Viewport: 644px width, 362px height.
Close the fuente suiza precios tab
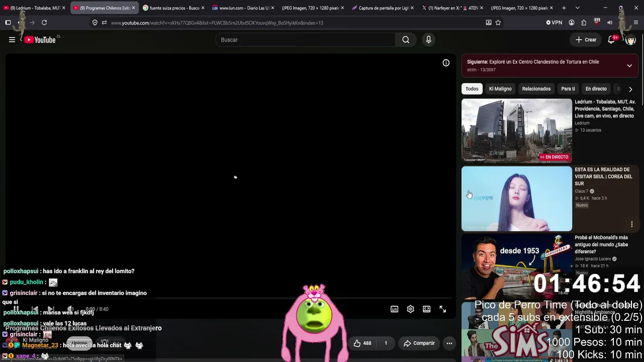click(x=203, y=8)
